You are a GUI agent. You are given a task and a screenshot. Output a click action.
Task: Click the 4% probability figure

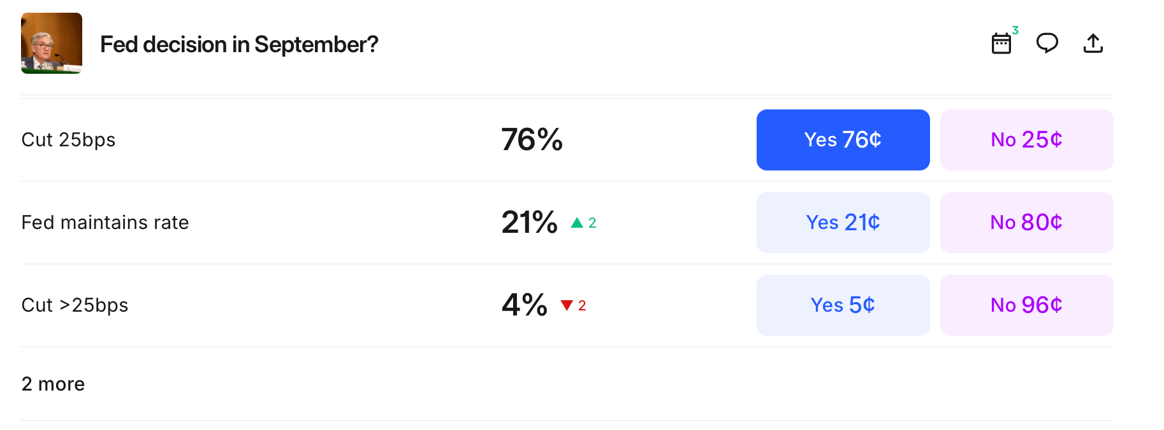pyautogui.click(x=524, y=305)
